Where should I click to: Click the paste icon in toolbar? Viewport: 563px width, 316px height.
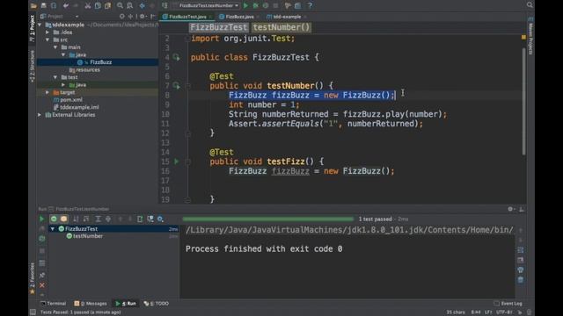click(x=107, y=5)
